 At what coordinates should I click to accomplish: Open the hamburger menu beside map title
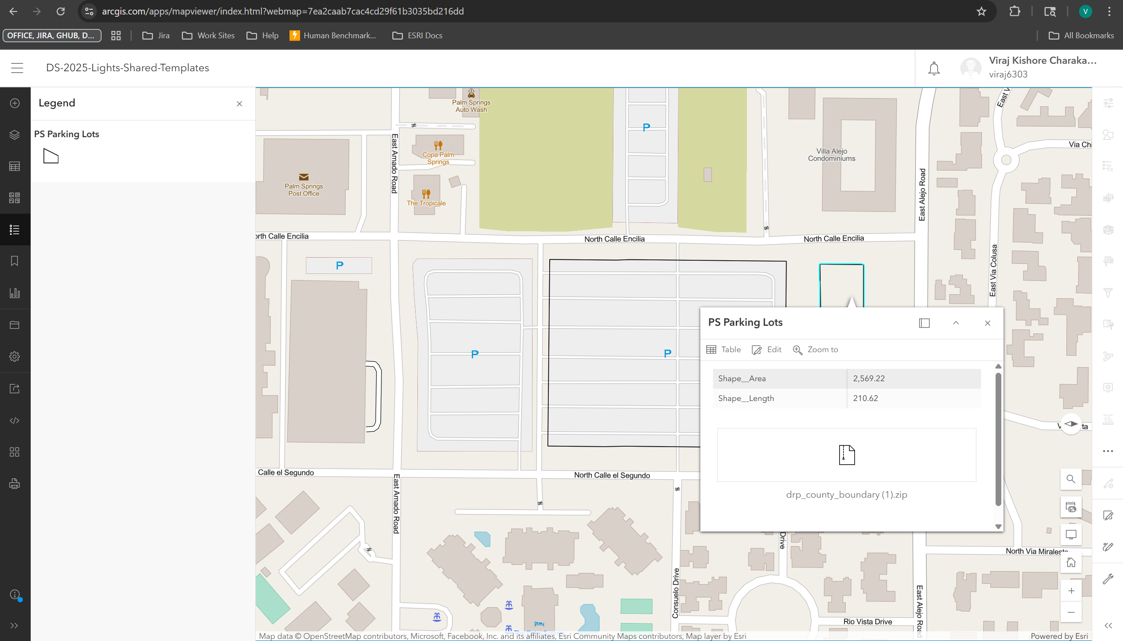coord(17,68)
